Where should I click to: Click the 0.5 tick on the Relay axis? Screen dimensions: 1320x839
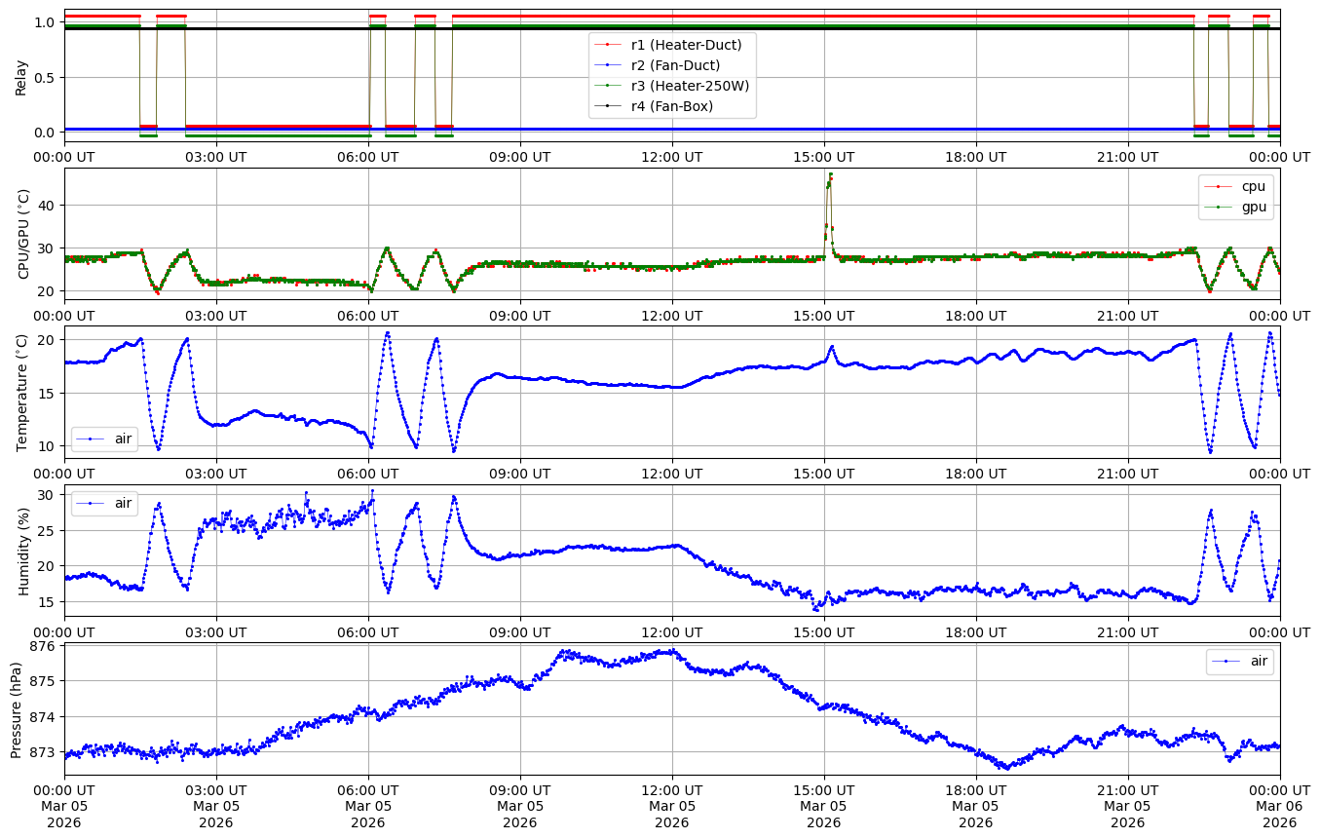click(x=46, y=77)
